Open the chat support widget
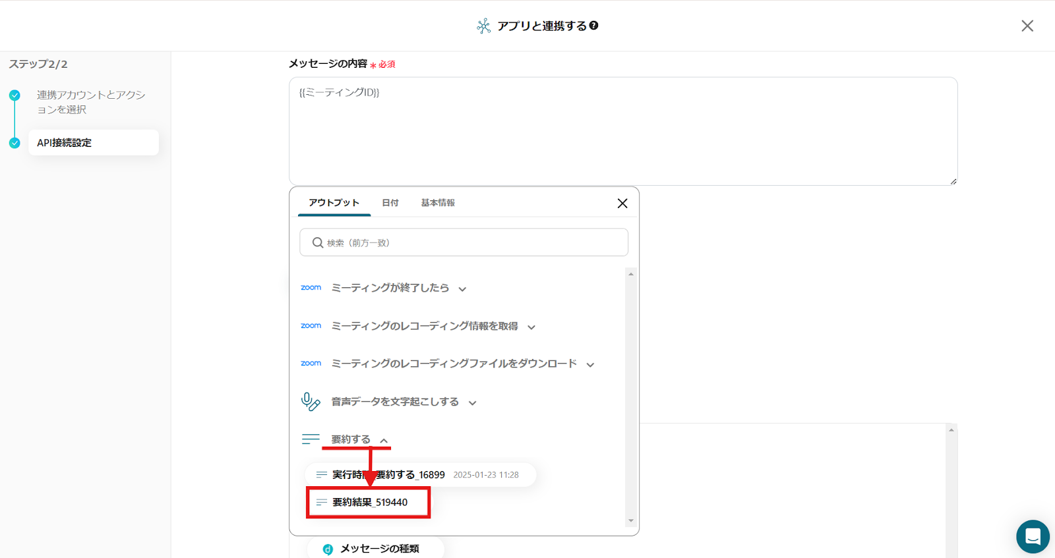This screenshot has width=1055, height=558. [x=1033, y=536]
